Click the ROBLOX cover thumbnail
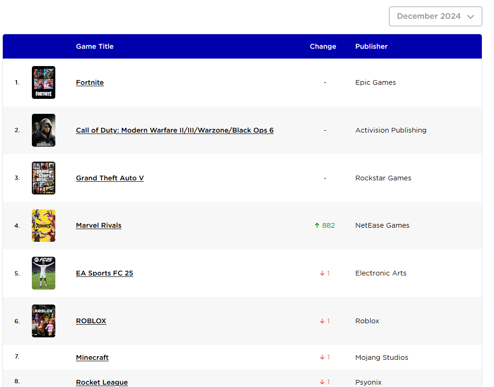The image size is (494, 387). click(44, 321)
